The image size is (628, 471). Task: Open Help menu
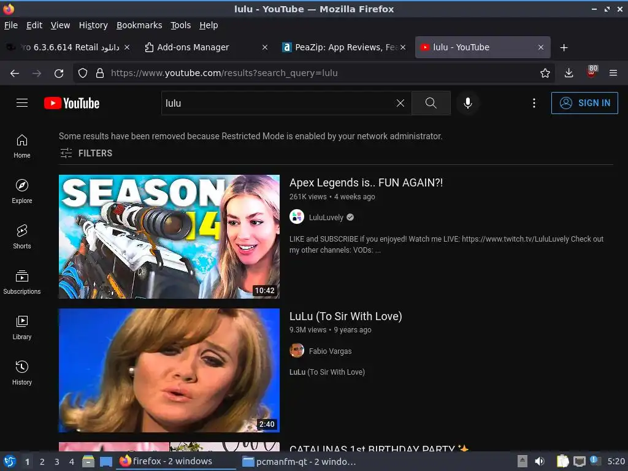pyautogui.click(x=209, y=25)
